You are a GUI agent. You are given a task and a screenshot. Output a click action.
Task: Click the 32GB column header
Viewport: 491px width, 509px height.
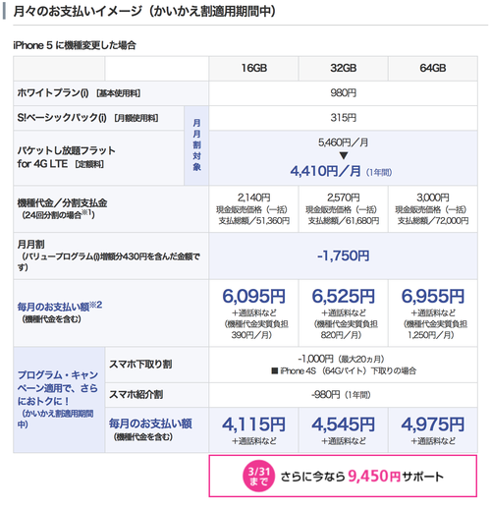point(343,68)
